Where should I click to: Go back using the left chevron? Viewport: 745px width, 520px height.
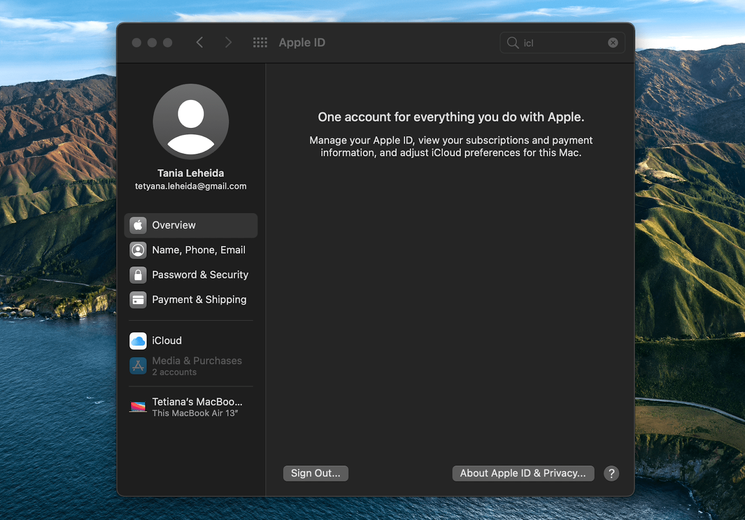coord(199,42)
